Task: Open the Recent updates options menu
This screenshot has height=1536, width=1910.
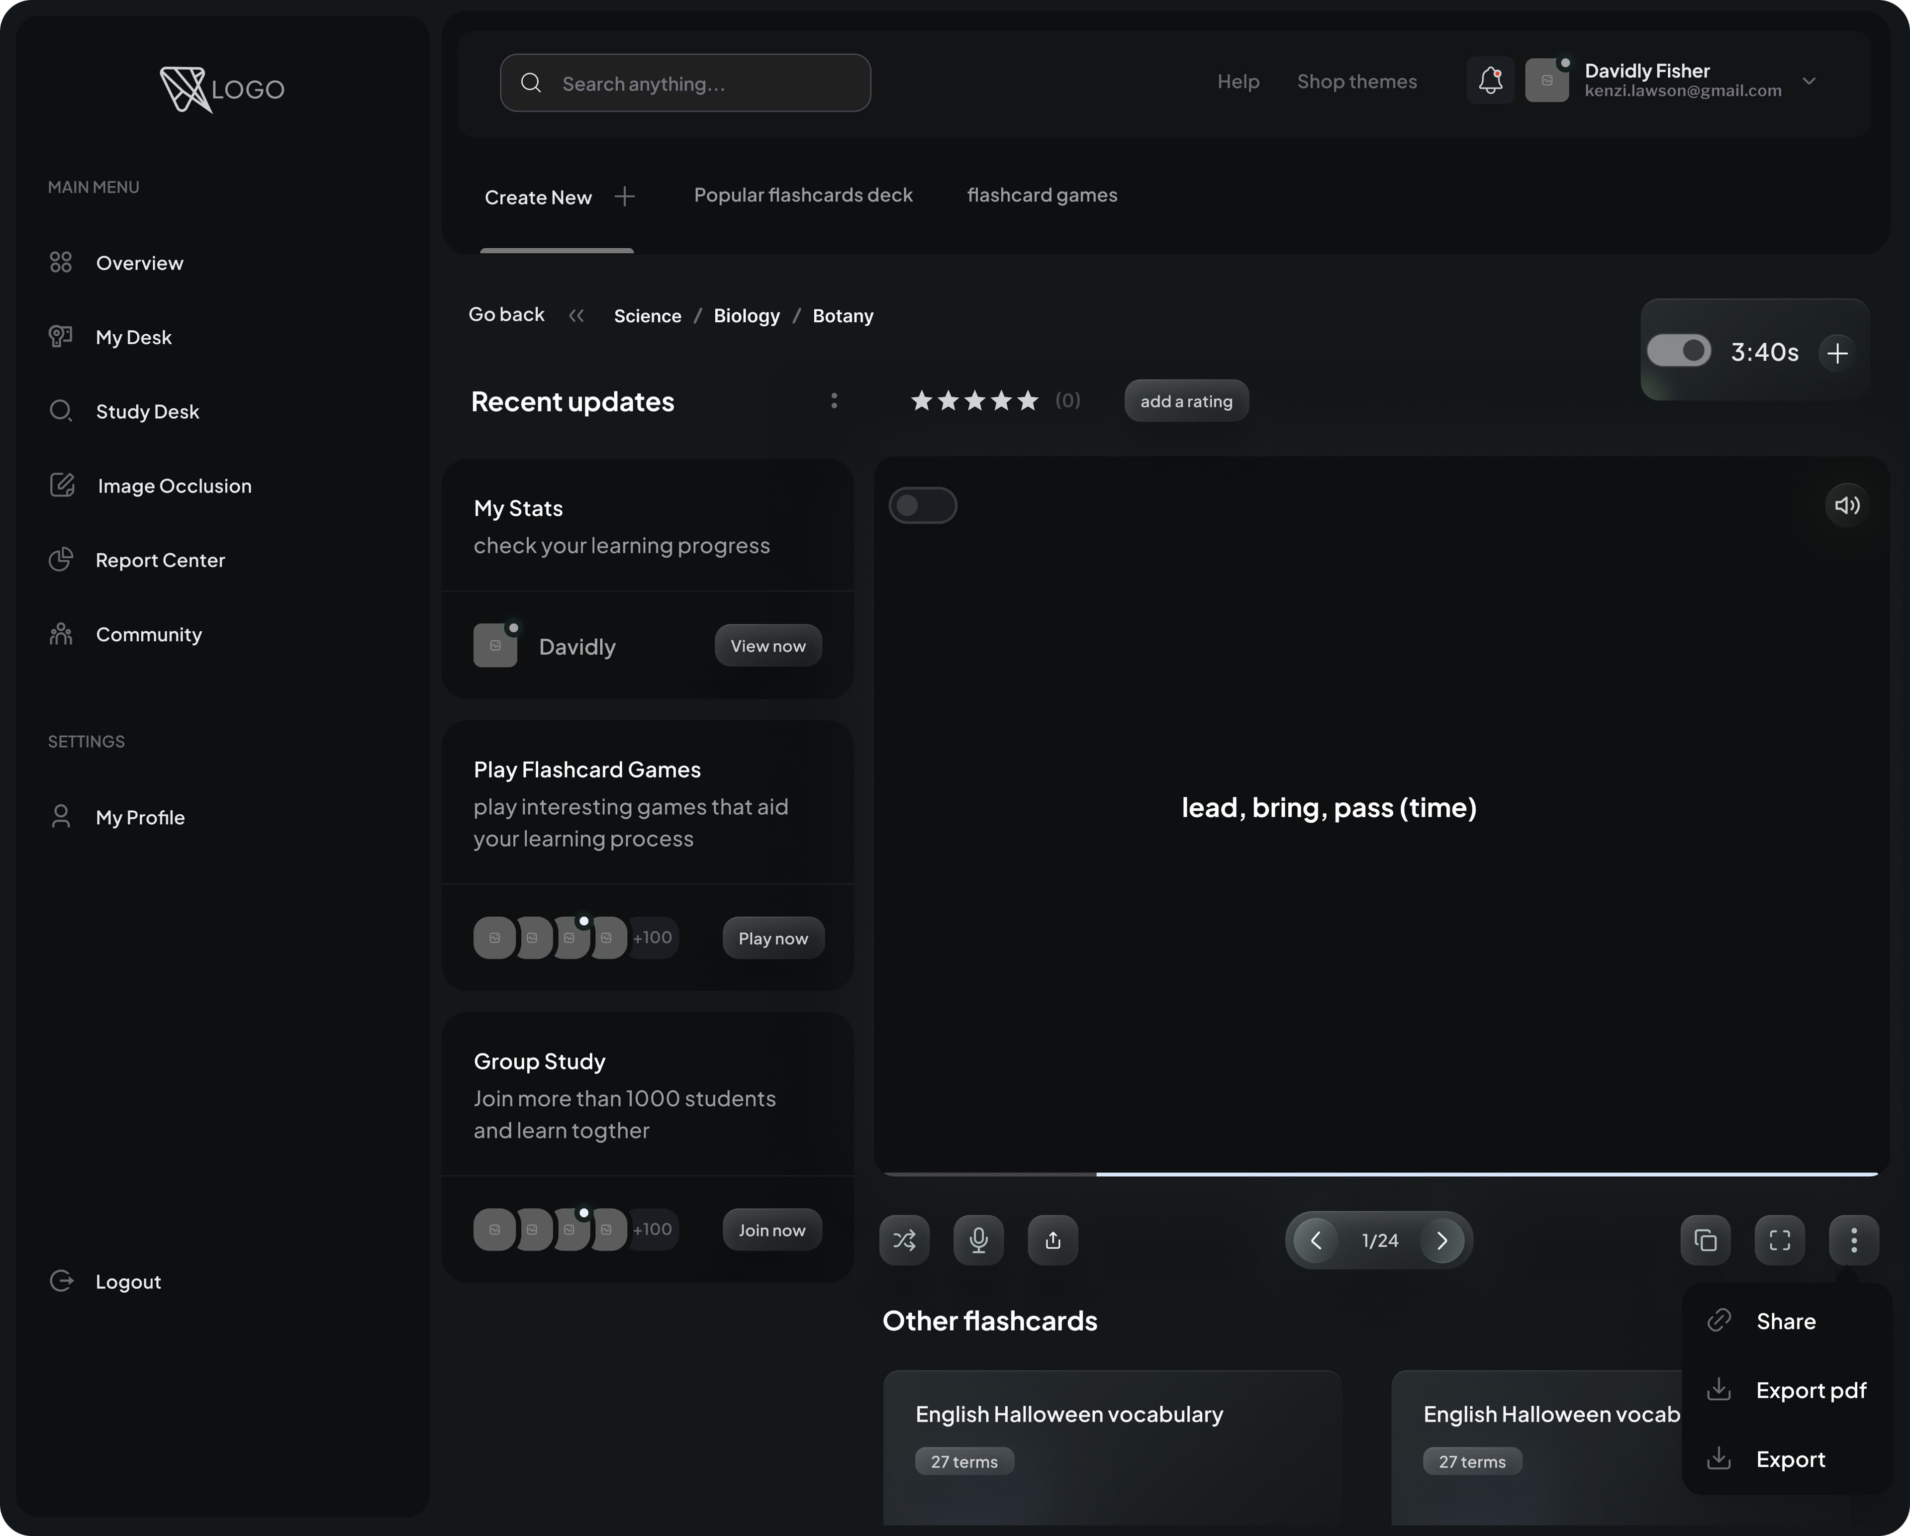Action: tap(834, 400)
